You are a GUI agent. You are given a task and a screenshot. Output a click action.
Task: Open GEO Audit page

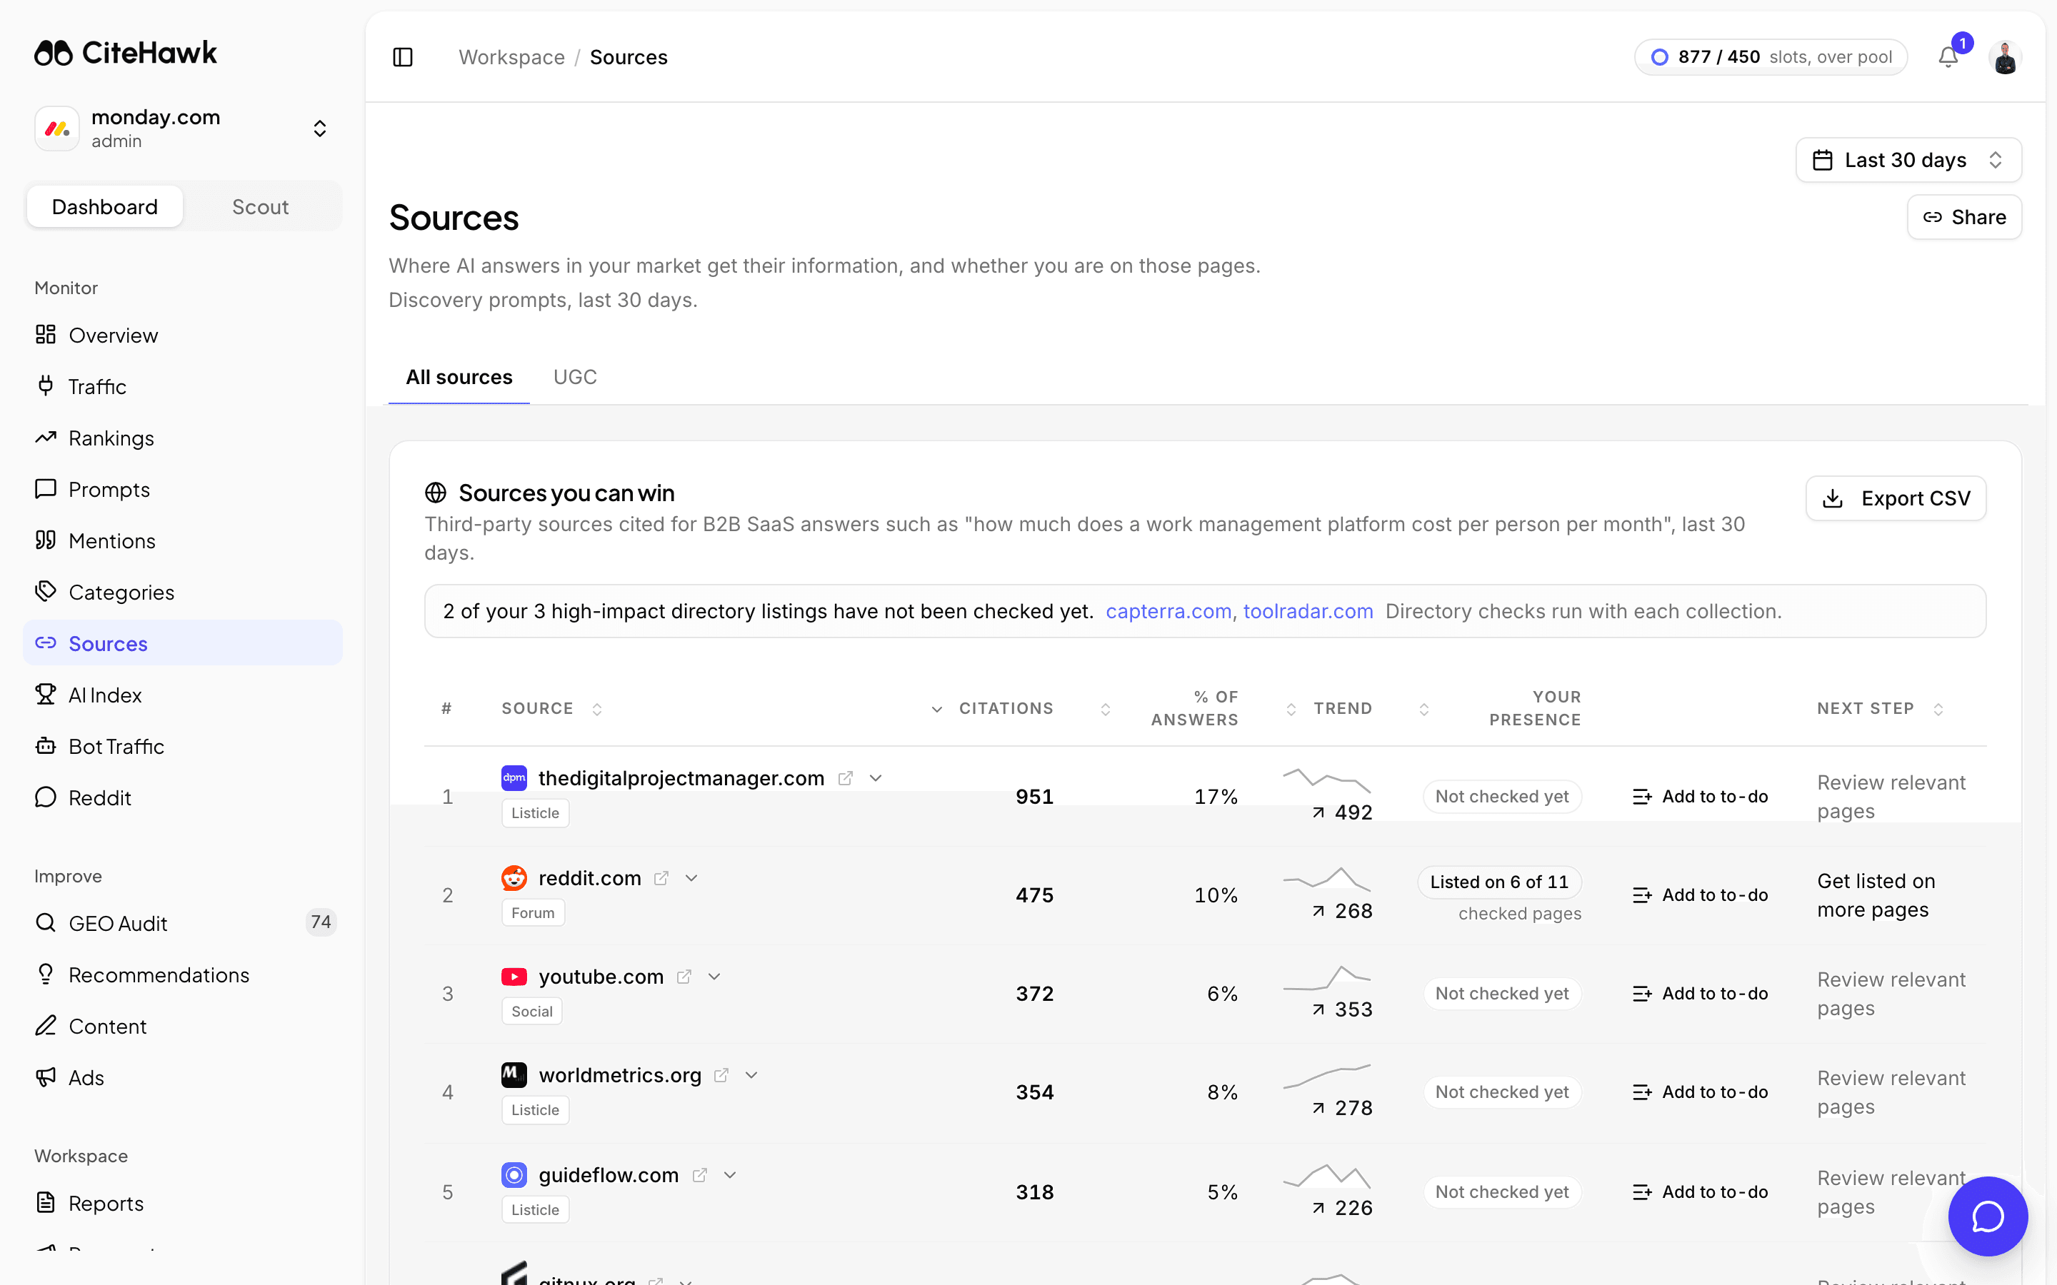(183, 923)
